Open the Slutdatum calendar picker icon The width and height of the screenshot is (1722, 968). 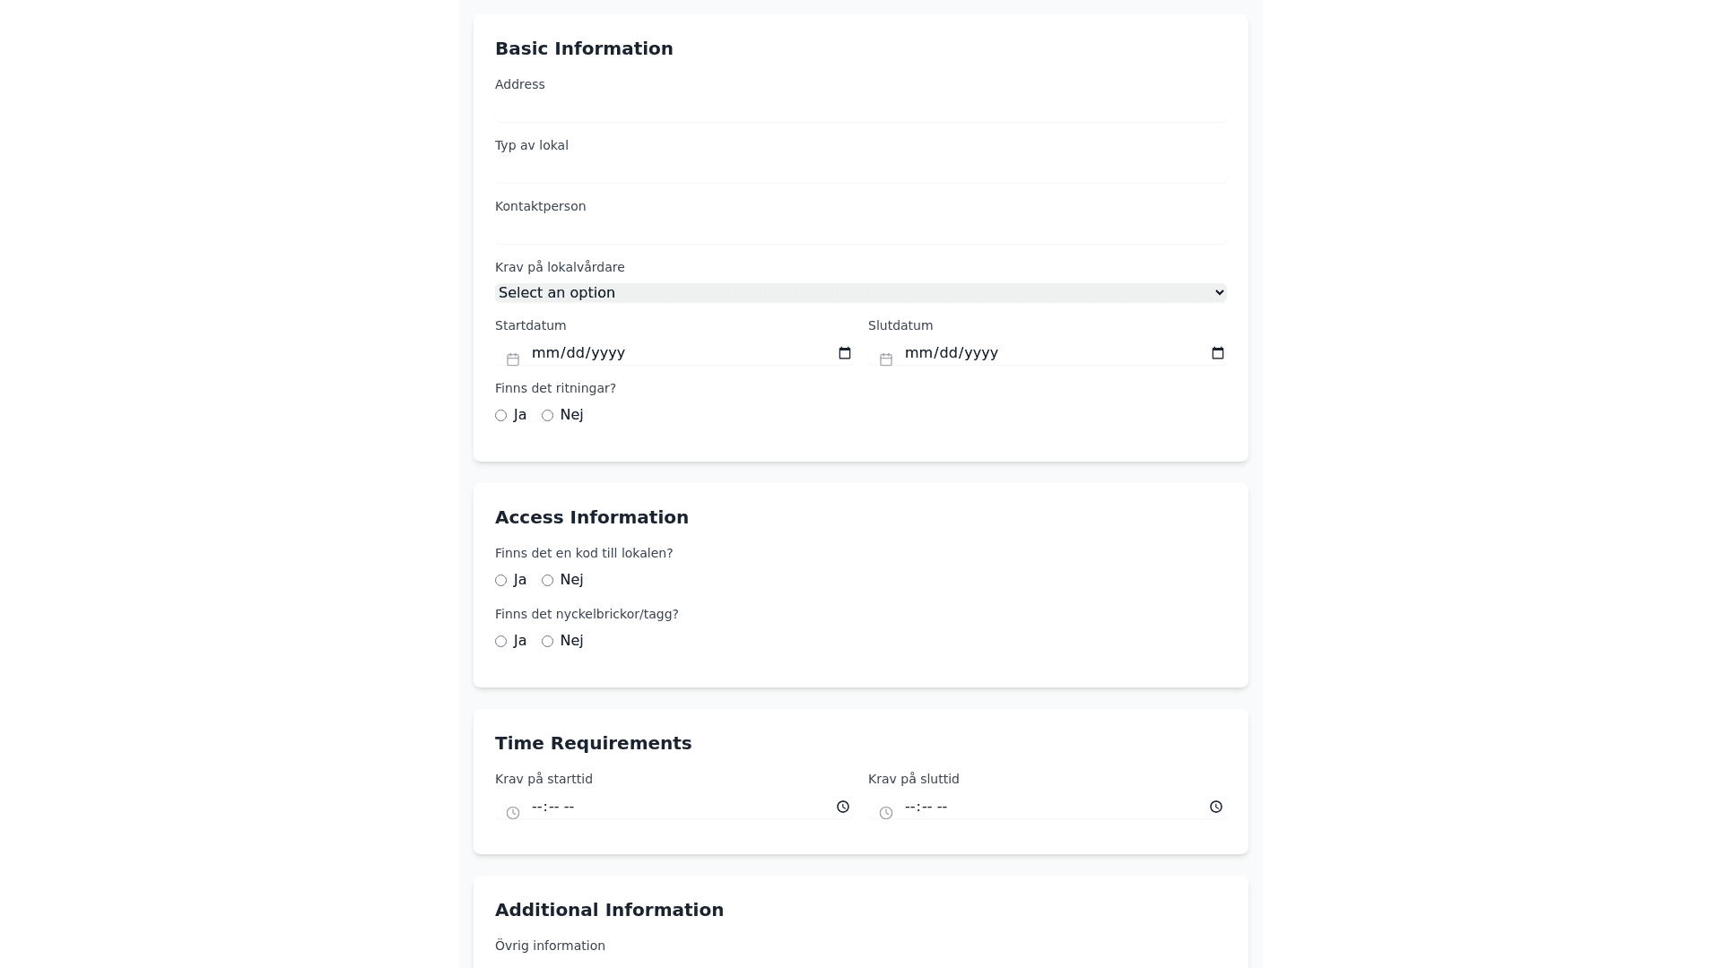(1217, 353)
